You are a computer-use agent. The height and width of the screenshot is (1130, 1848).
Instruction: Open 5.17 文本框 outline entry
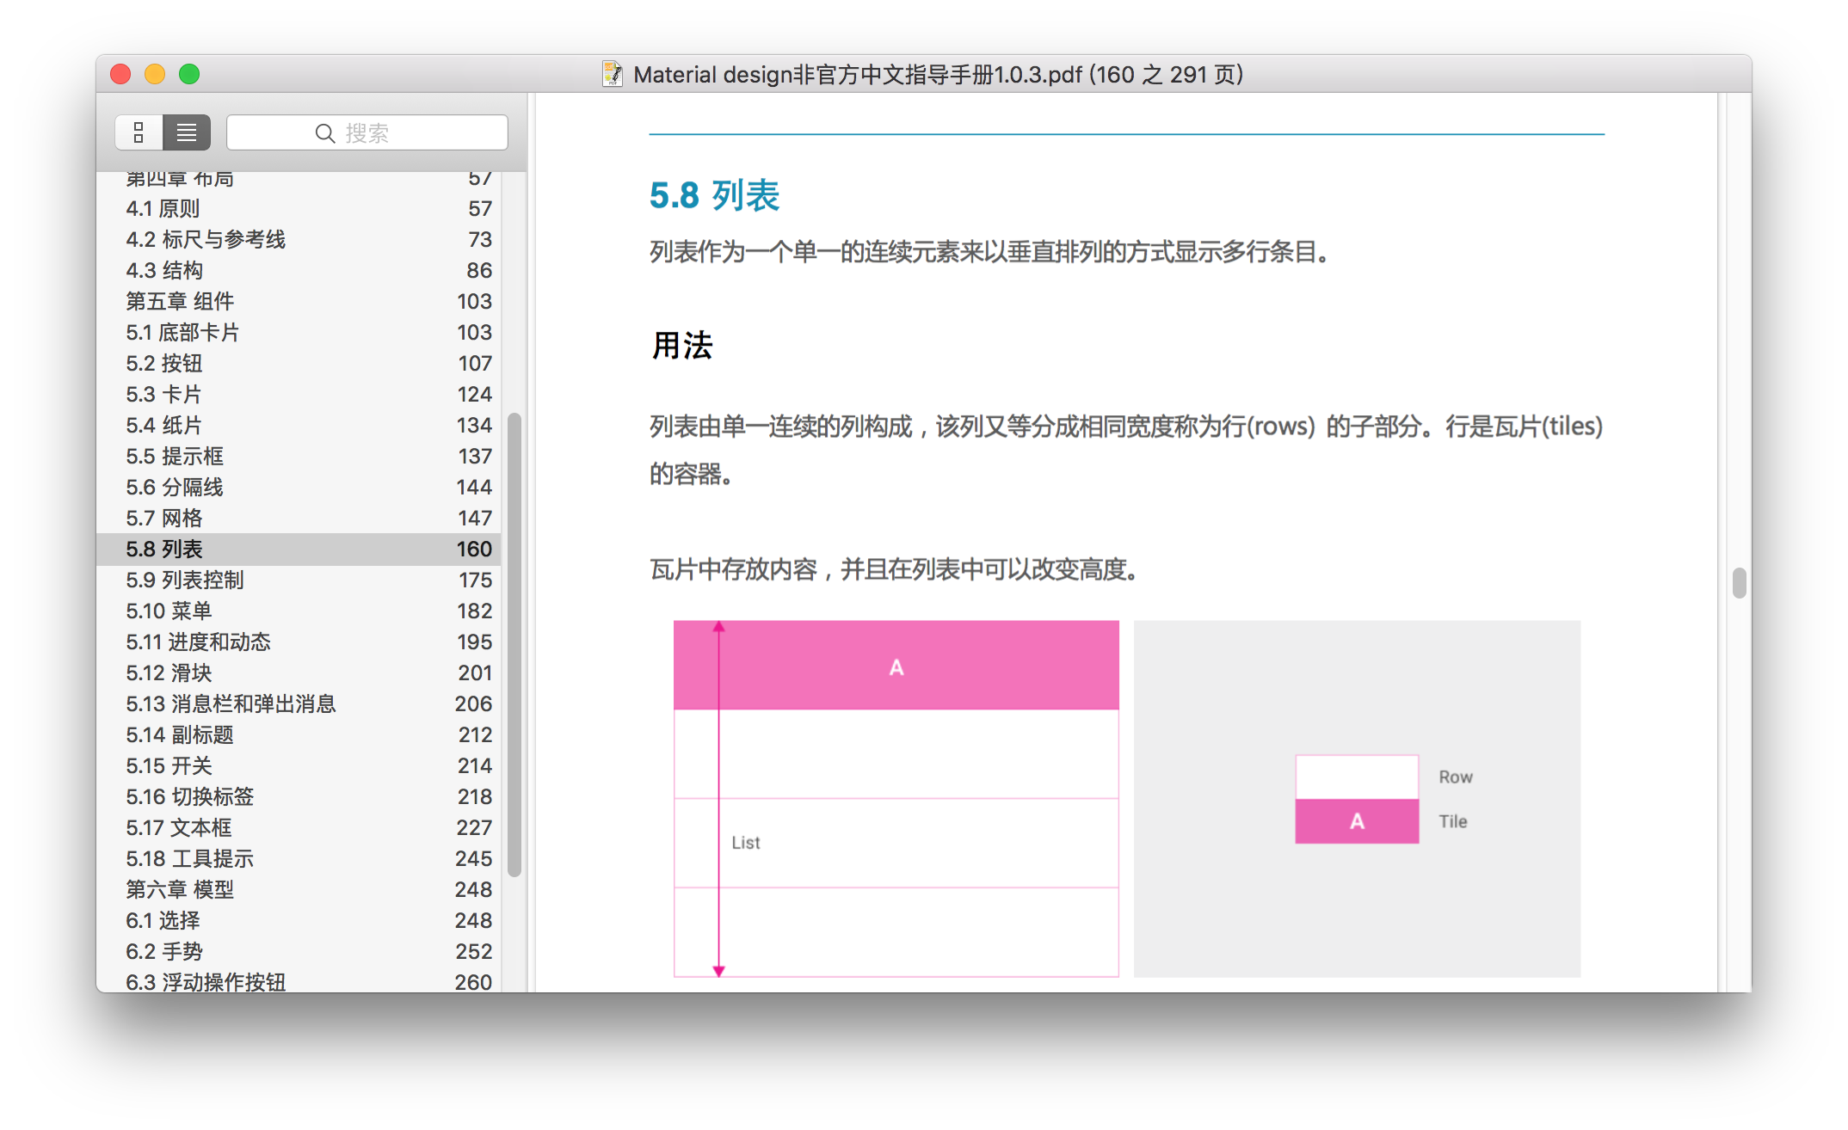pyautogui.click(x=179, y=828)
